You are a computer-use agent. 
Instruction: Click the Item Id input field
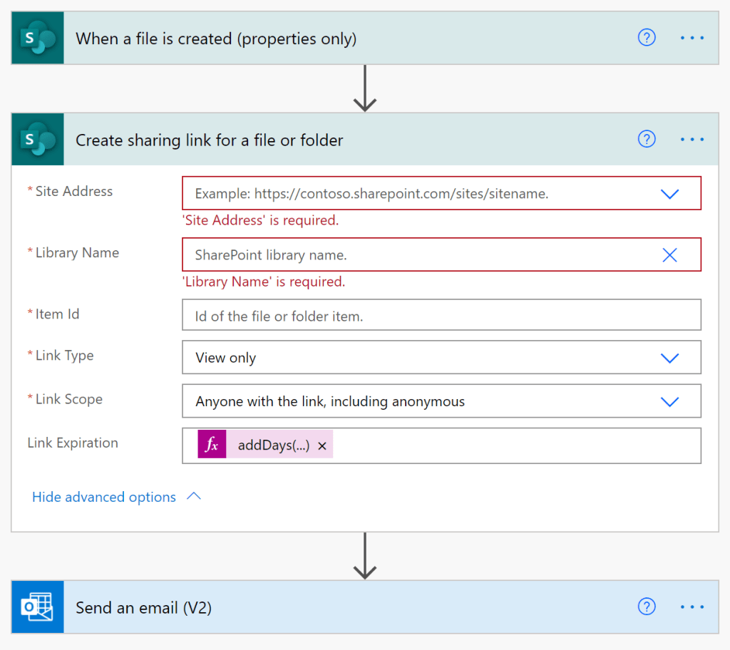(441, 316)
